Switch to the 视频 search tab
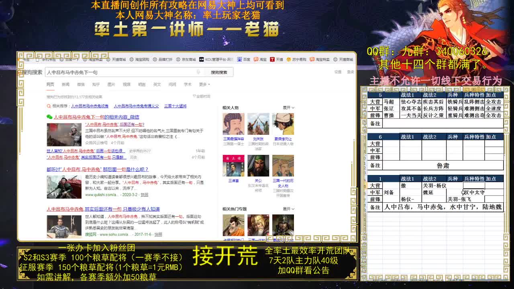The image size is (514, 289). point(126,84)
